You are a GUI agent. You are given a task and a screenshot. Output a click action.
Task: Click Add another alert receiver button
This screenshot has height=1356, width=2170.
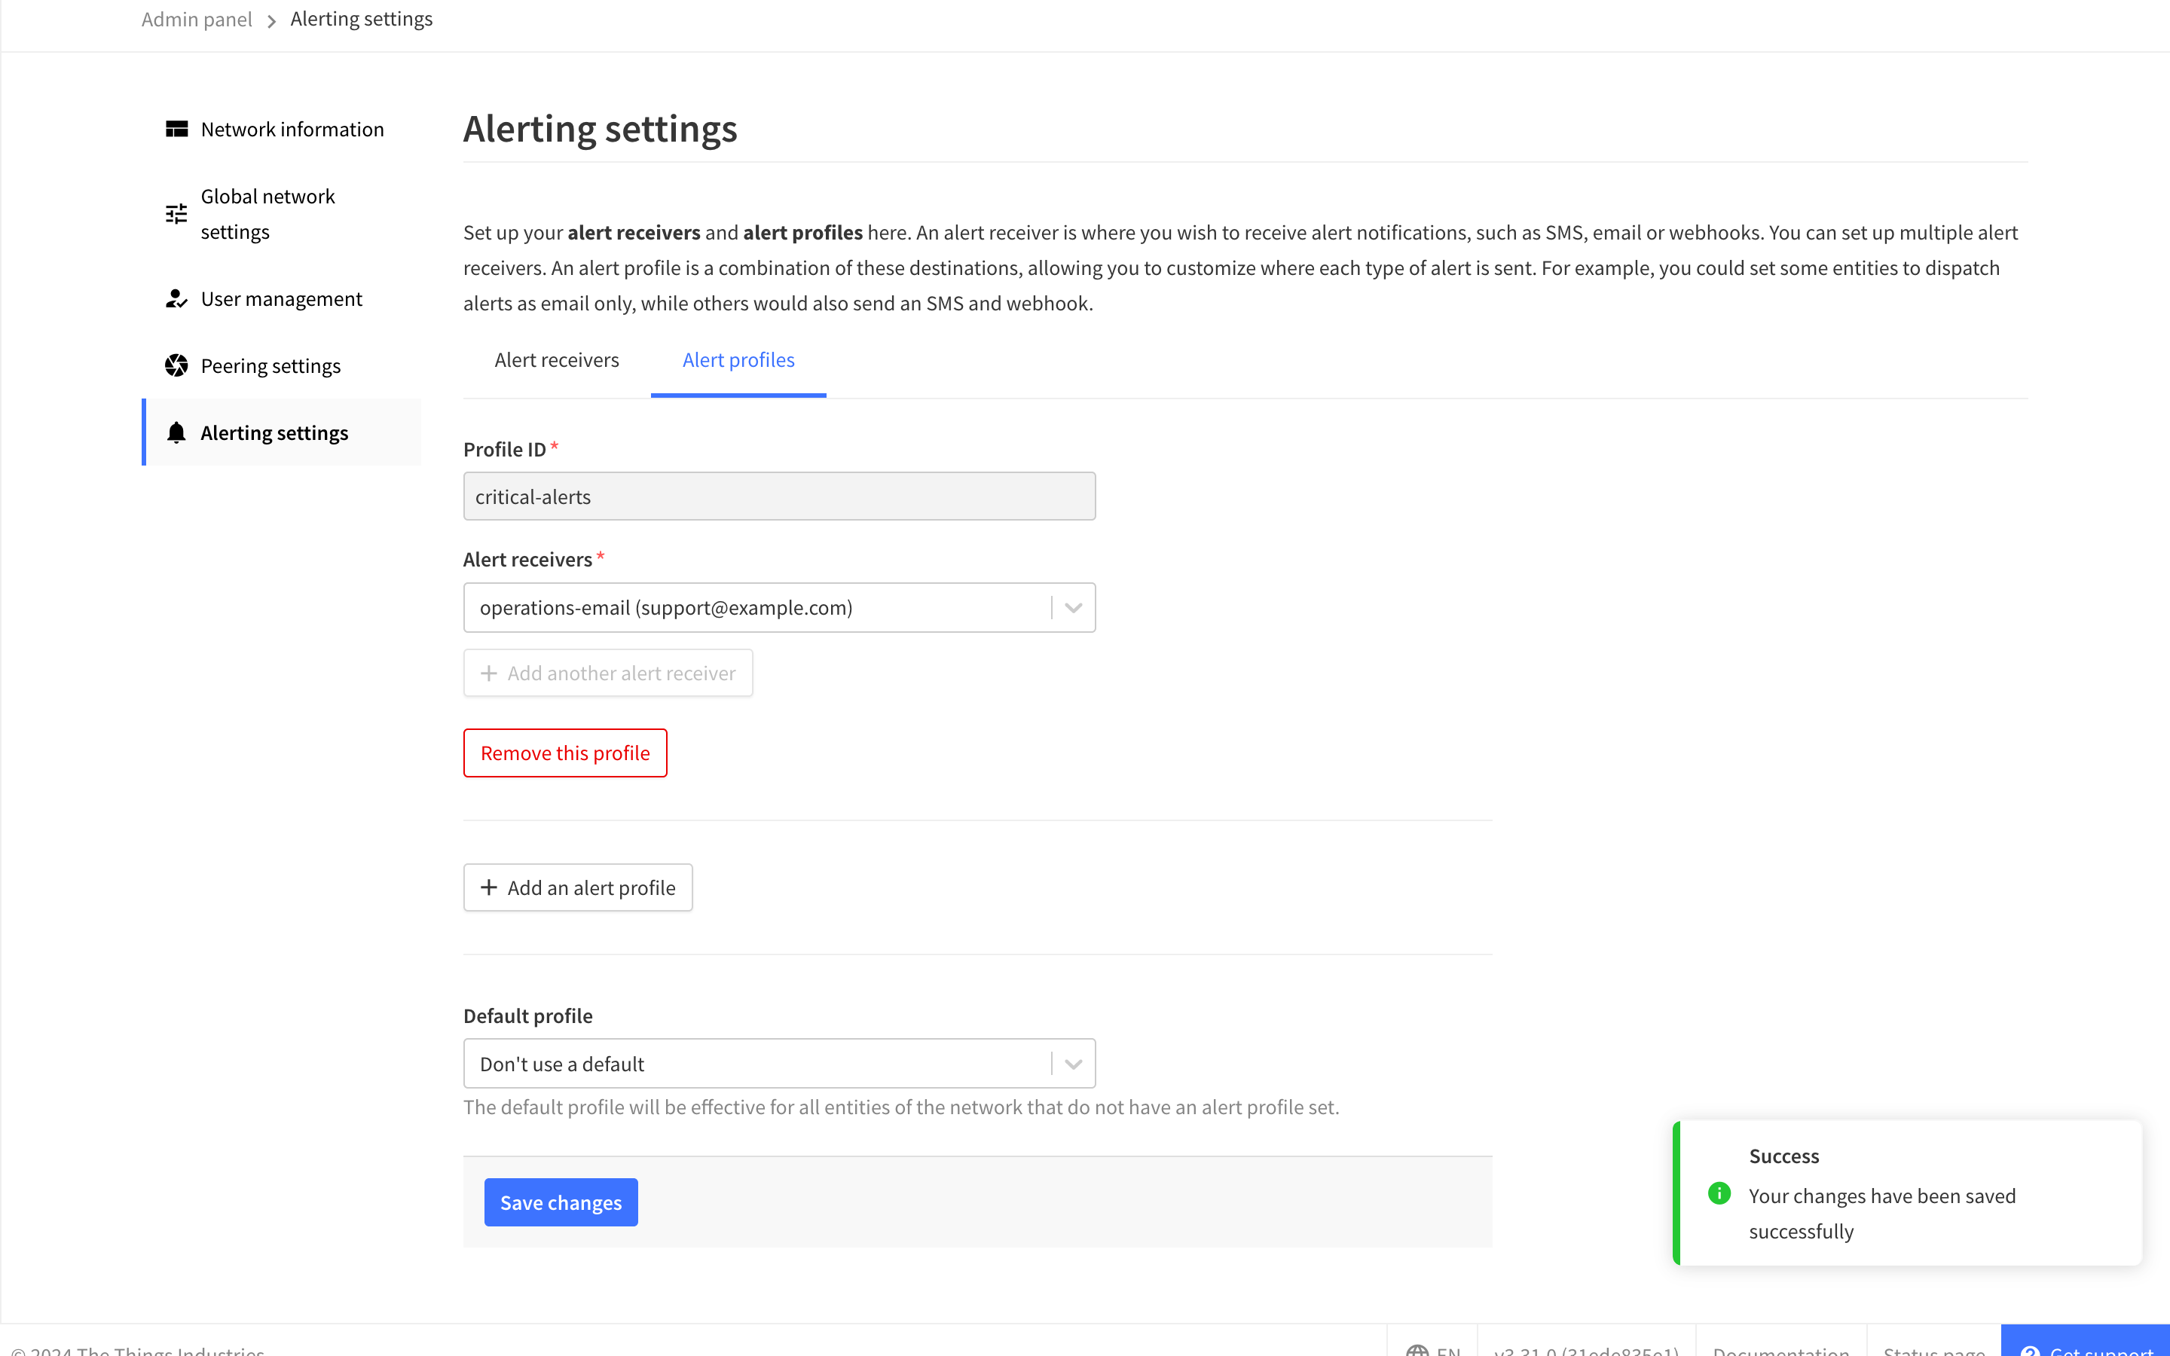point(608,673)
